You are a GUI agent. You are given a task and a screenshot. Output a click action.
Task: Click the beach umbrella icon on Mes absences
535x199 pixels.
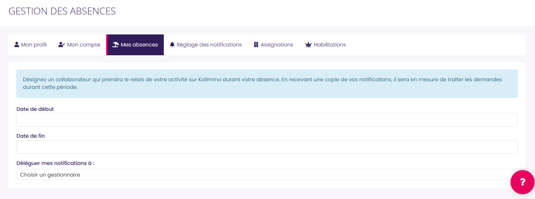click(115, 45)
